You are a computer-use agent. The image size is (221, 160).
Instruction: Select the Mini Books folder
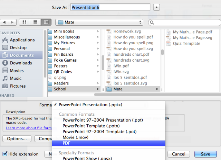74,31
